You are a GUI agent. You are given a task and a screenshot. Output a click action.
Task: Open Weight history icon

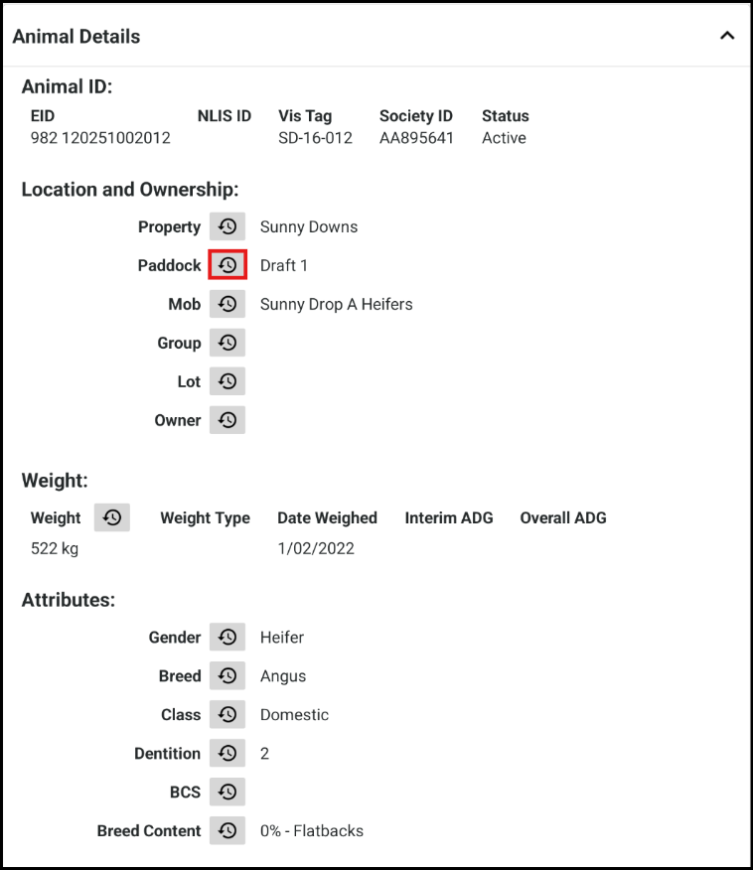[x=112, y=517]
